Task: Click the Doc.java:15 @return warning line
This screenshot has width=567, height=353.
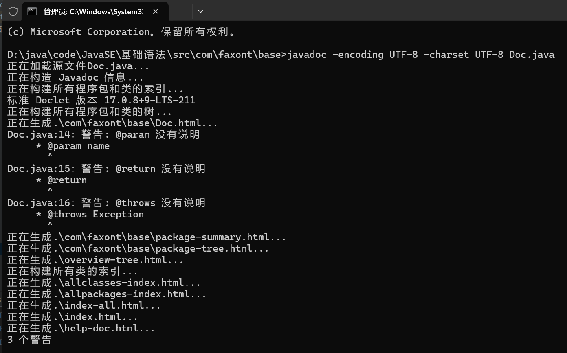Action: (x=106, y=169)
